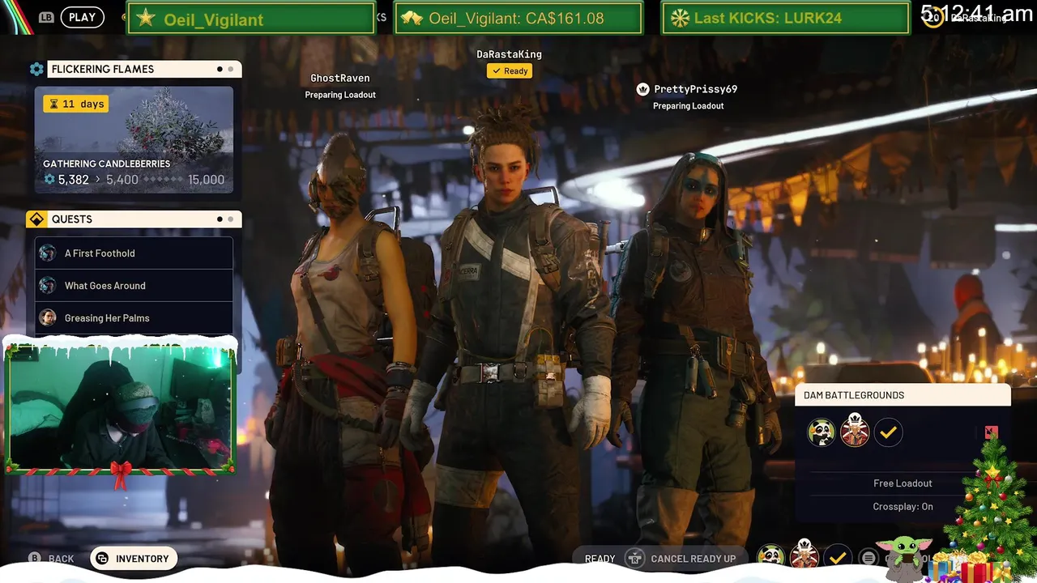Screen dimensions: 1037x583
Task: Open the quest Greasing Her Palms
Action: coord(134,318)
